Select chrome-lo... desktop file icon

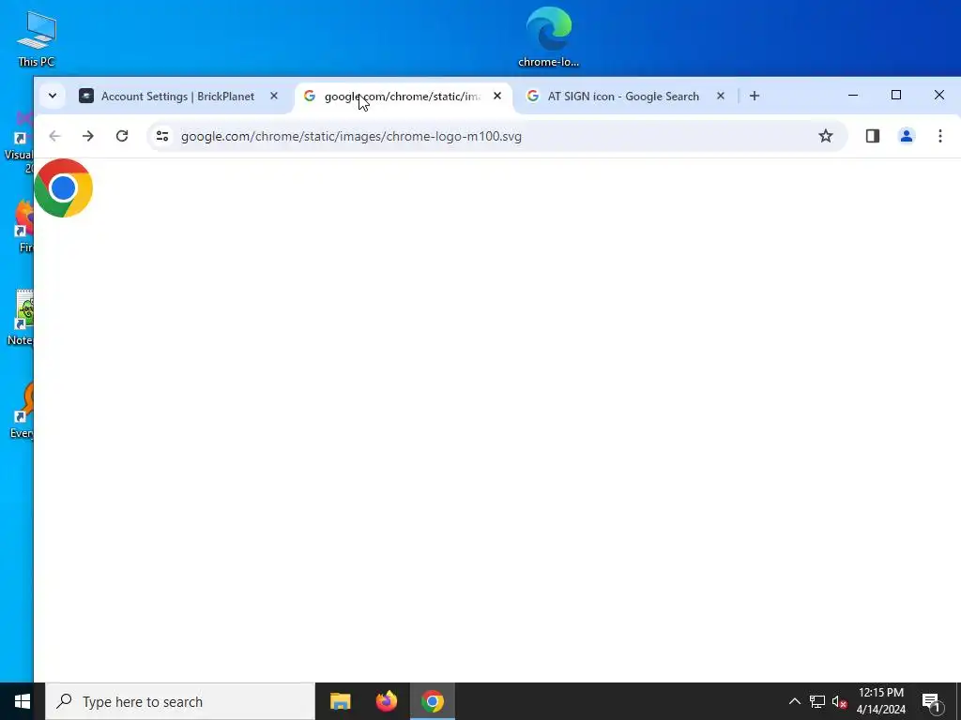[548, 37]
